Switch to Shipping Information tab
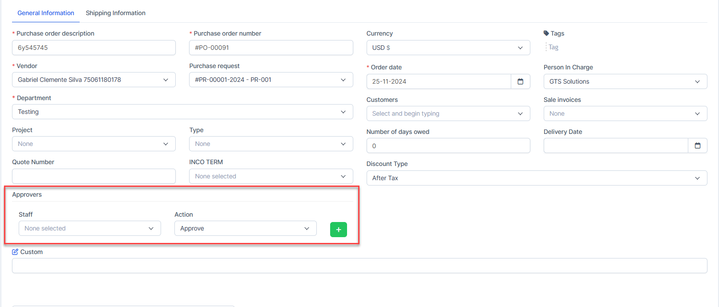 115,13
